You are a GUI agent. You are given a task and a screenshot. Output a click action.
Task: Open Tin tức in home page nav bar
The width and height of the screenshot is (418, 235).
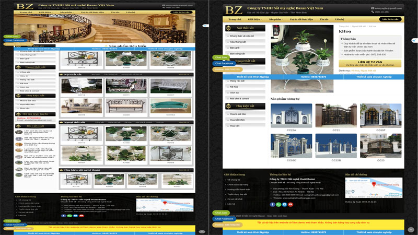[115, 12]
